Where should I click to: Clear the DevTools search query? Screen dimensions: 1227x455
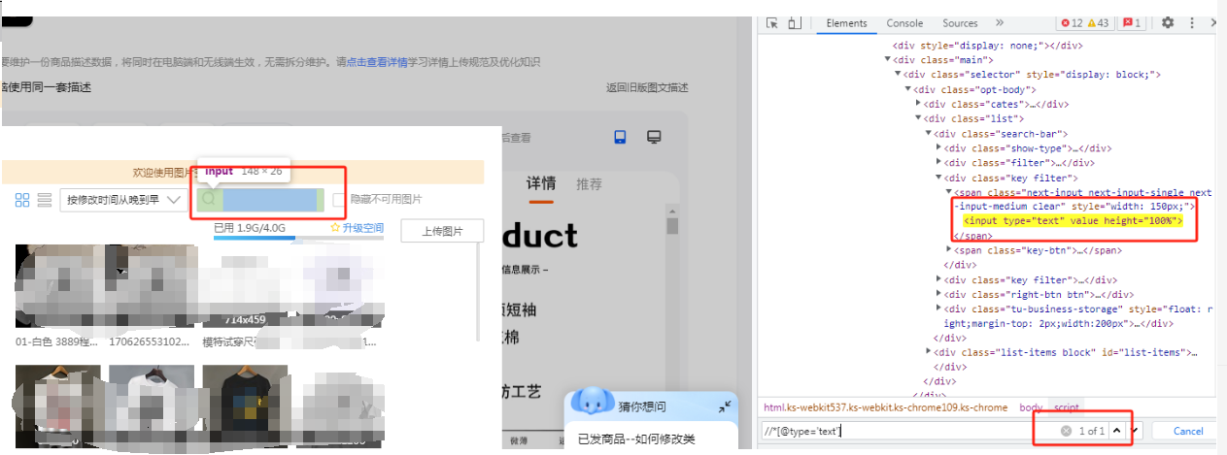point(1066,431)
